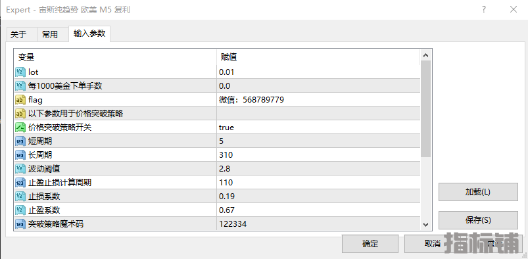Click the 加载(L) button

click(x=478, y=192)
